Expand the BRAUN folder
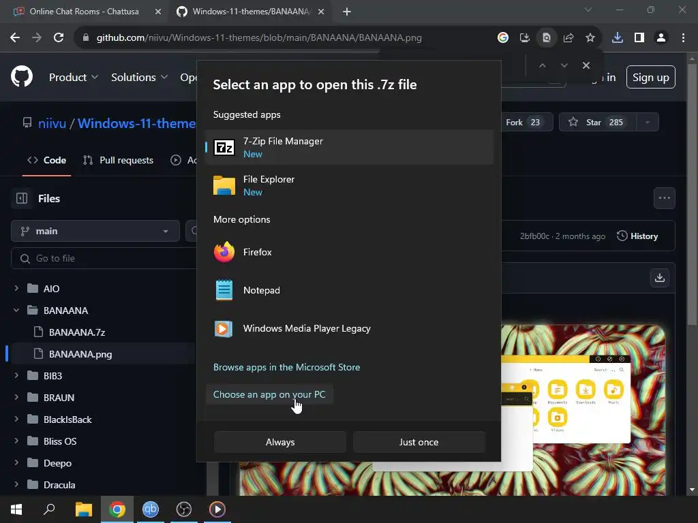 tap(16, 398)
